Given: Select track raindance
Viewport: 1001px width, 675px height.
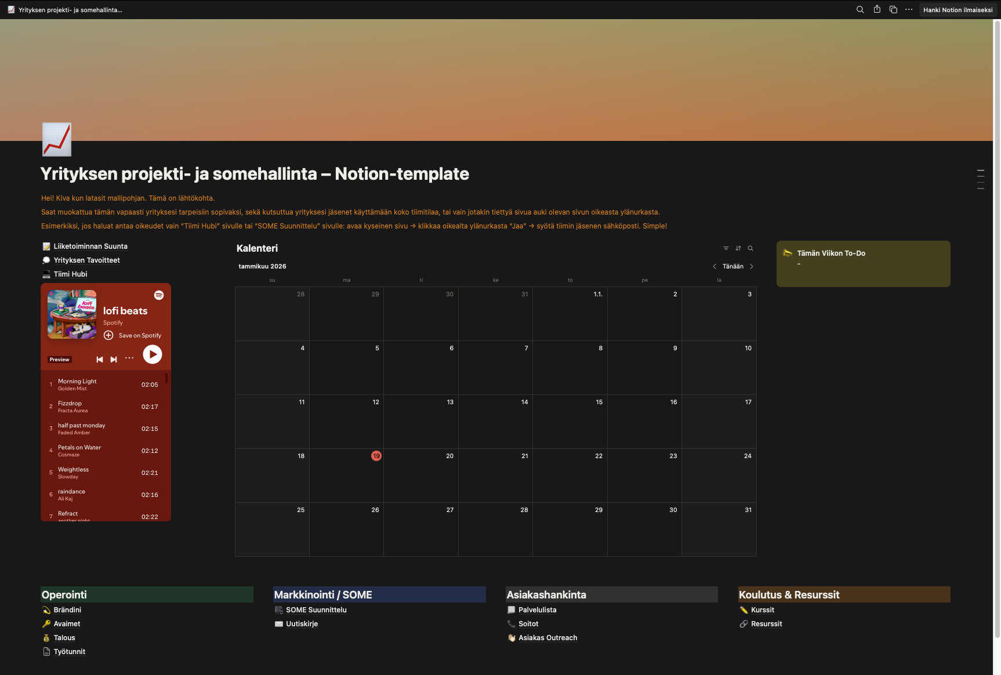Looking at the screenshot, I should click(x=104, y=495).
